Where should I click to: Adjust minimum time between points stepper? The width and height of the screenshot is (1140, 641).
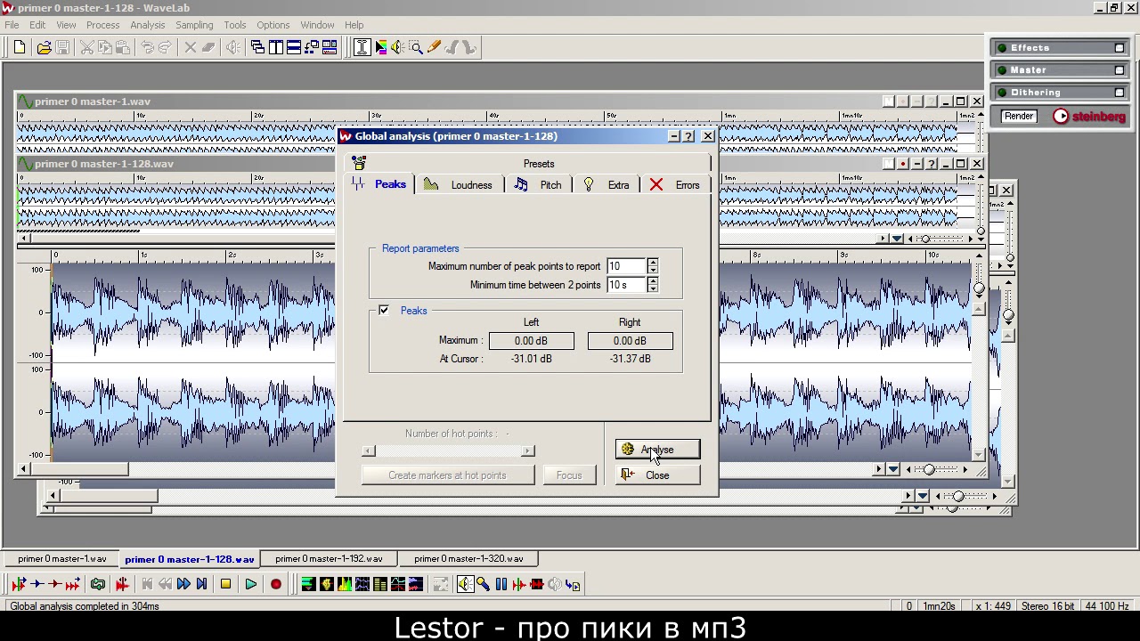tap(653, 285)
